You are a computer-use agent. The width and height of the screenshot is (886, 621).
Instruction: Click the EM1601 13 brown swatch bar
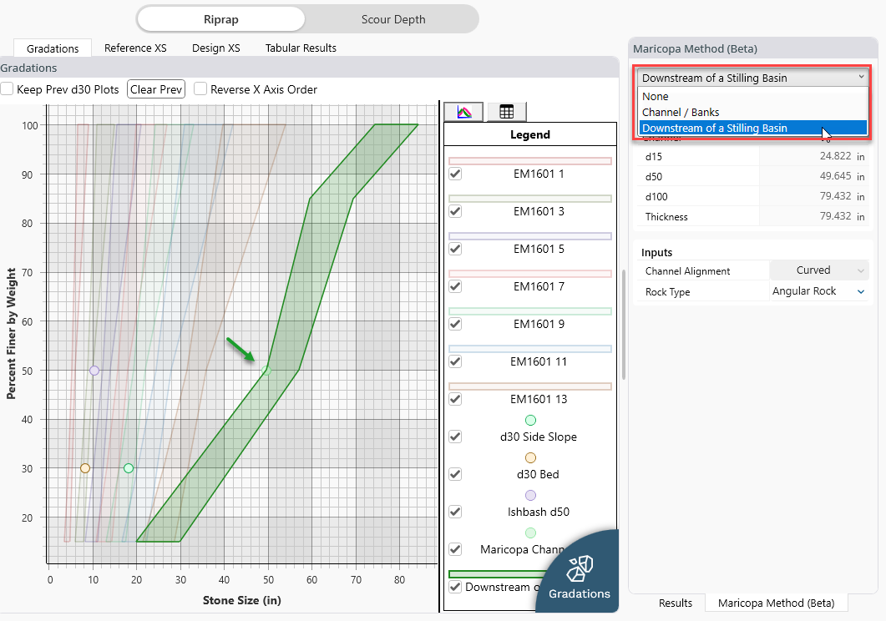pyautogui.click(x=530, y=386)
